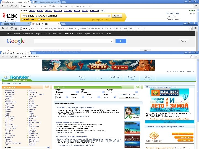Open the Куда destination country dropdown

pyautogui.click(x=93, y=92)
